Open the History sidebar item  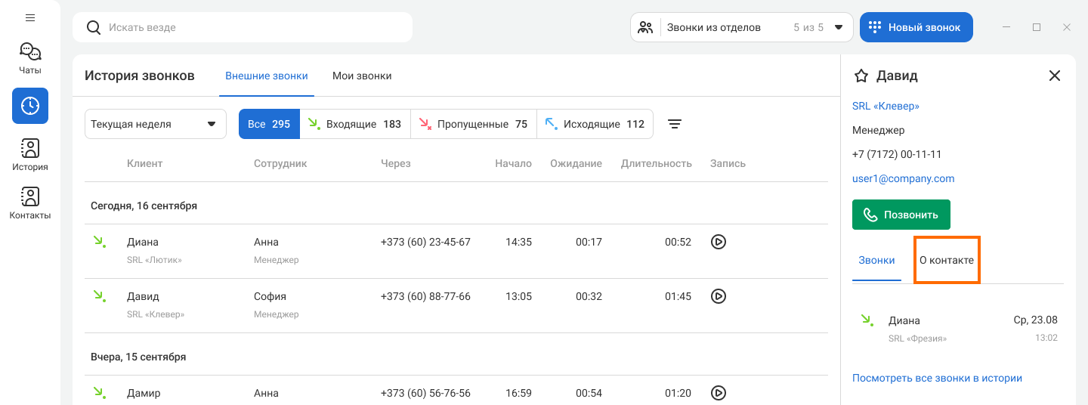(x=30, y=155)
